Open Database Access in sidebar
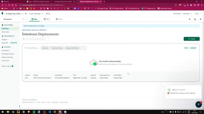This screenshot has height=114, width=204. (8, 54)
